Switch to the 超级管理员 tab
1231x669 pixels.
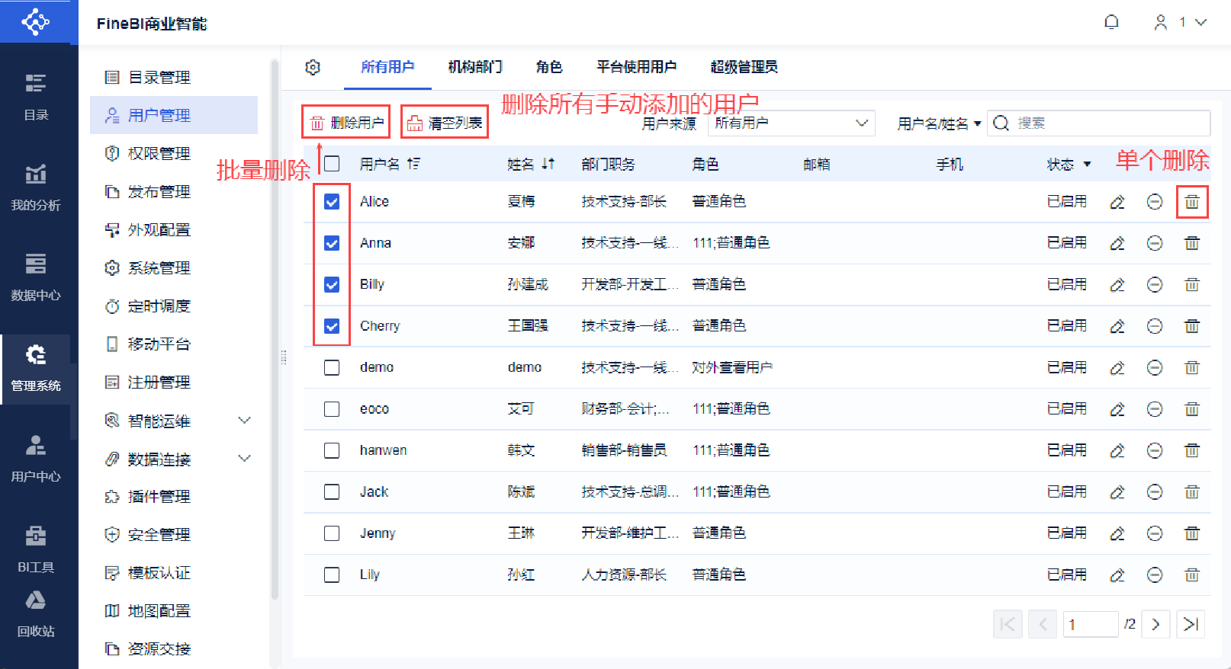click(x=744, y=67)
